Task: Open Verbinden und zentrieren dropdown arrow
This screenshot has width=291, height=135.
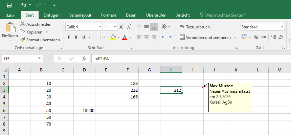Action: click(235, 37)
